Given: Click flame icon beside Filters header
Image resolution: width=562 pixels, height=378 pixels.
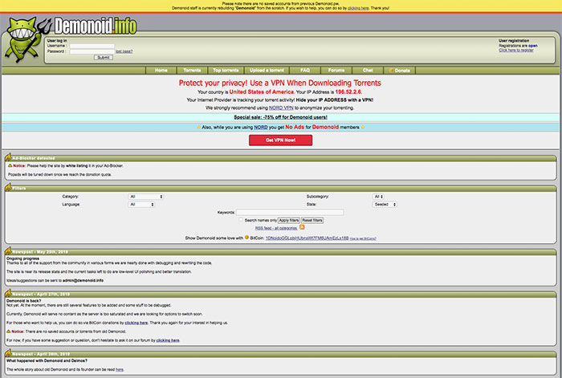Looking at the screenshot, I should 8,187.
